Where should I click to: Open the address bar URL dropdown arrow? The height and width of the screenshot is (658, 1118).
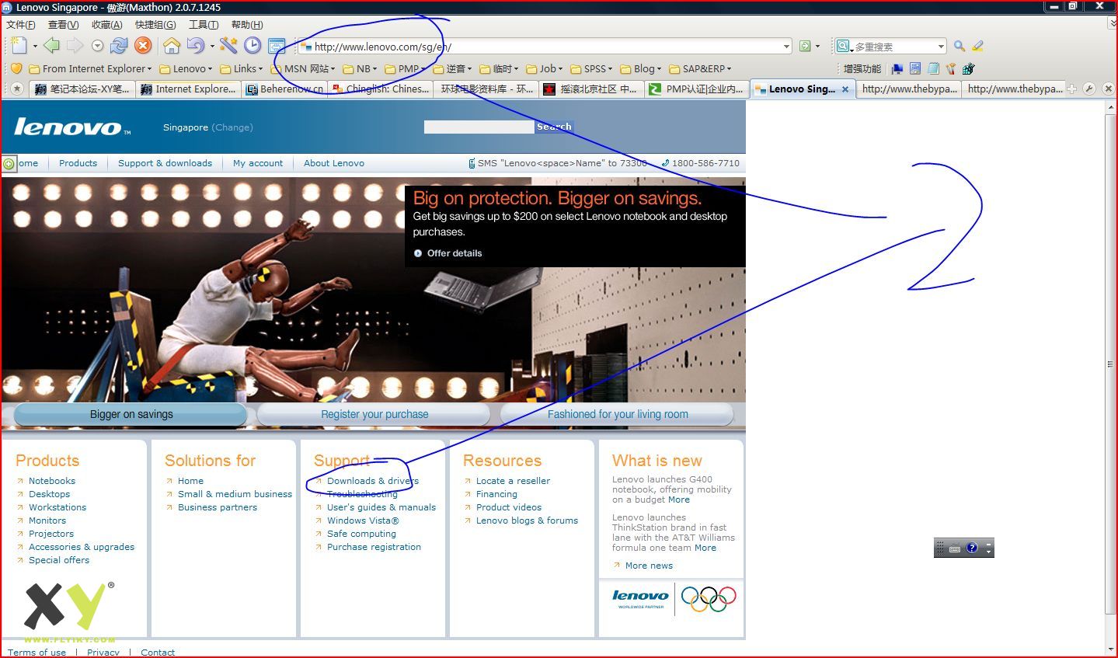coord(786,47)
